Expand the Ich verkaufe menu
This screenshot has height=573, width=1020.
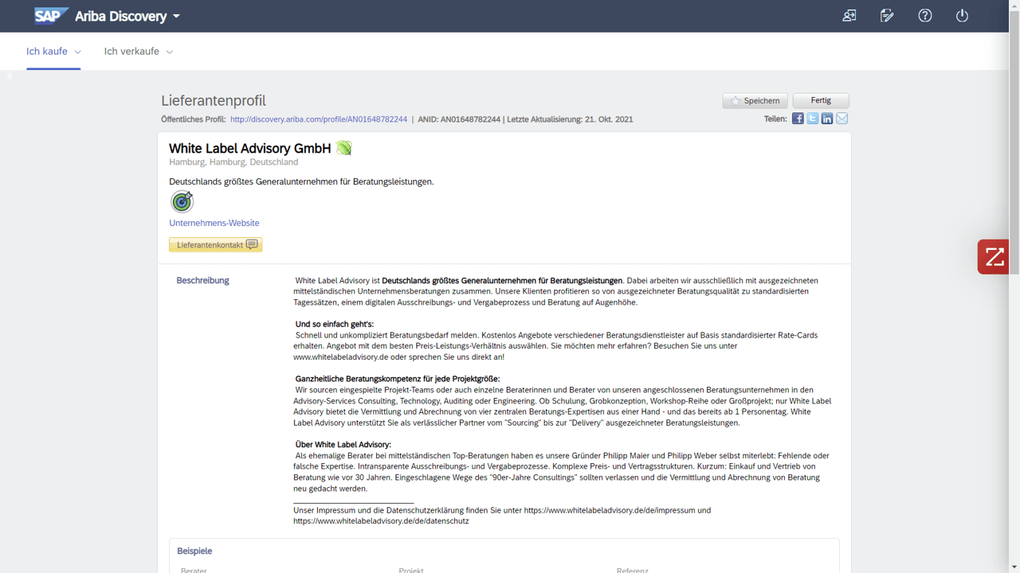138,51
